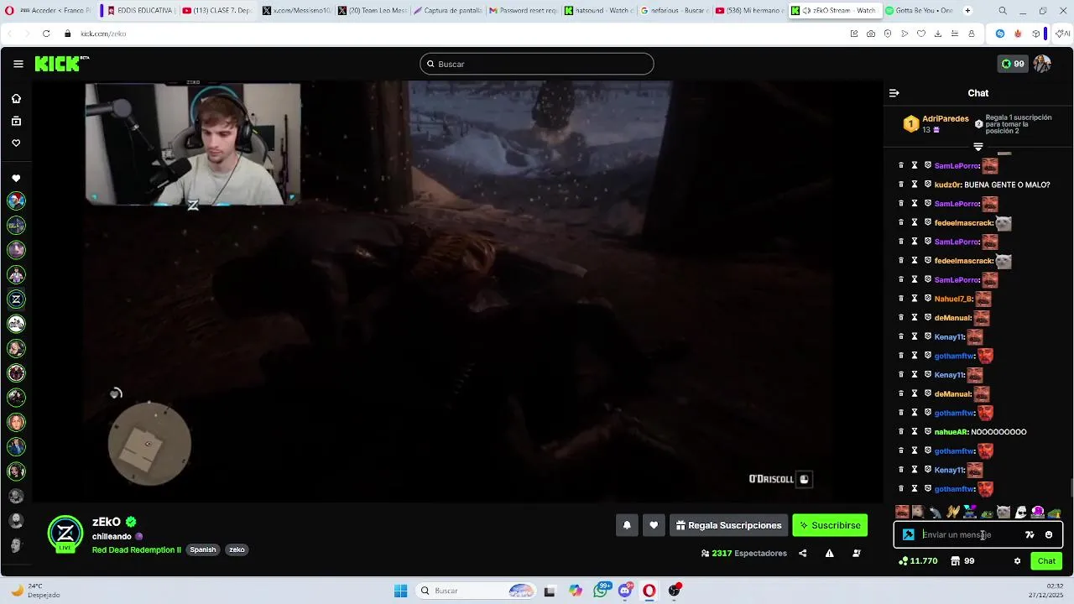The width and height of the screenshot is (1074, 604).
Task: Click Windows taskbar Buscar search box
Action: tap(477, 591)
